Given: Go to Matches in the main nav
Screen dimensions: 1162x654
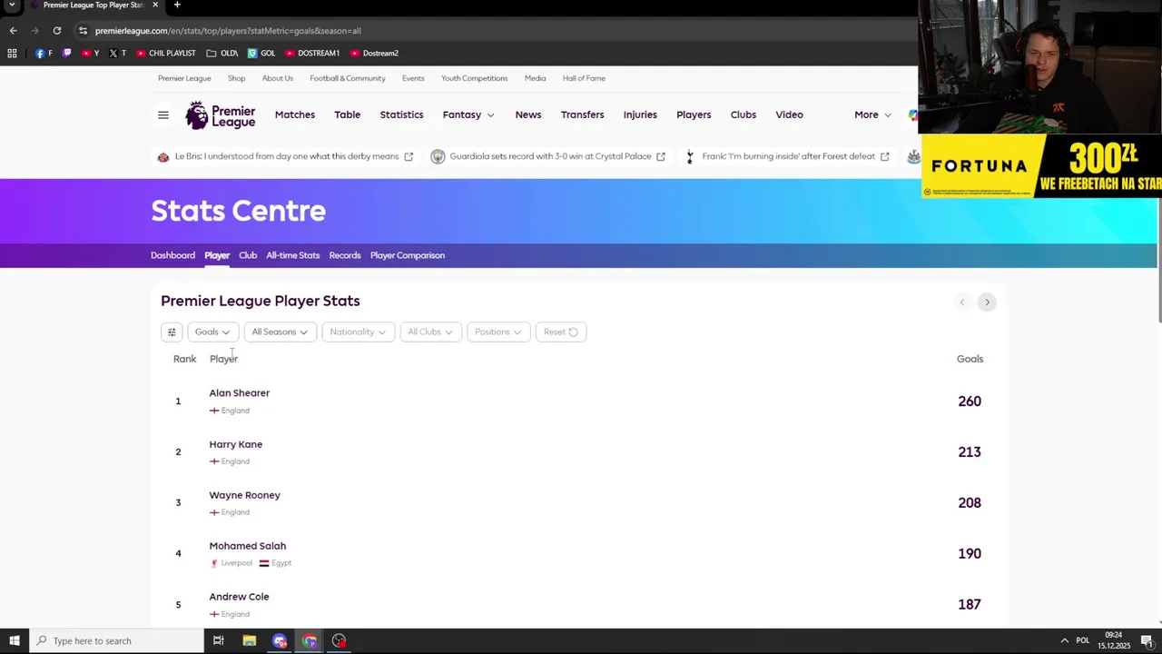Looking at the screenshot, I should coord(295,115).
